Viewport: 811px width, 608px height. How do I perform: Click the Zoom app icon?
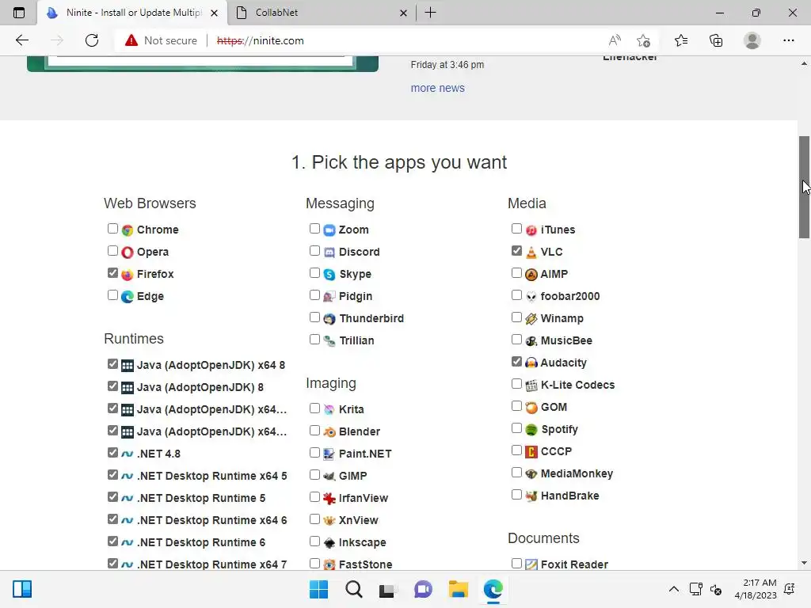(329, 230)
